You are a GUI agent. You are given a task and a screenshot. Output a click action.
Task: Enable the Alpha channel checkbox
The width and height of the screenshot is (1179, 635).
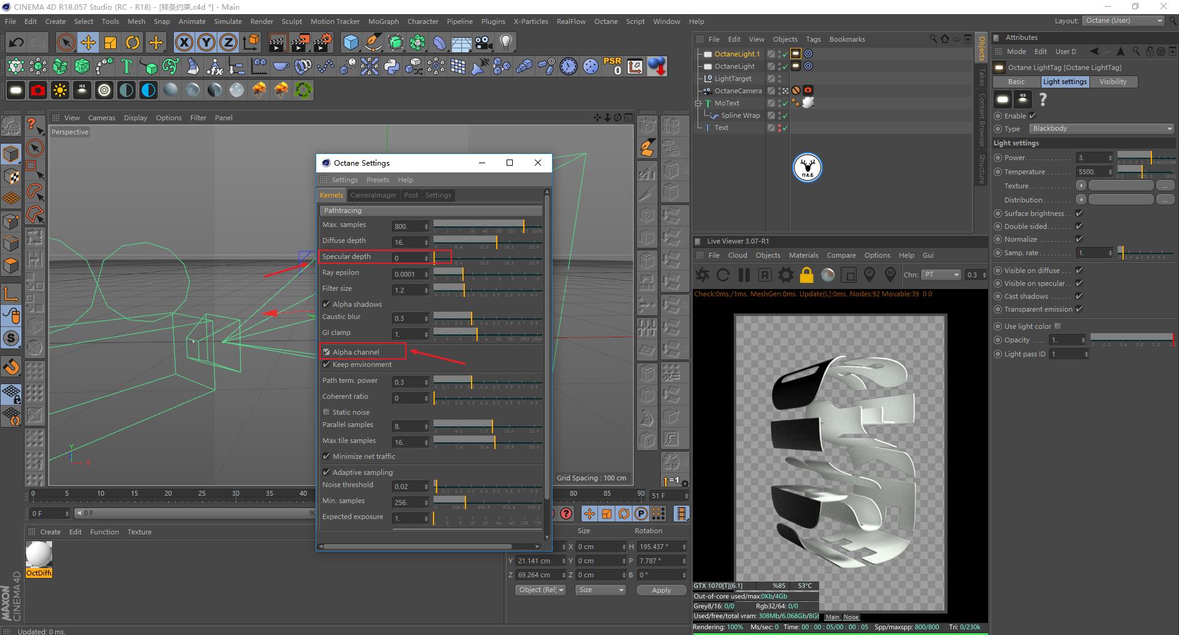[326, 352]
